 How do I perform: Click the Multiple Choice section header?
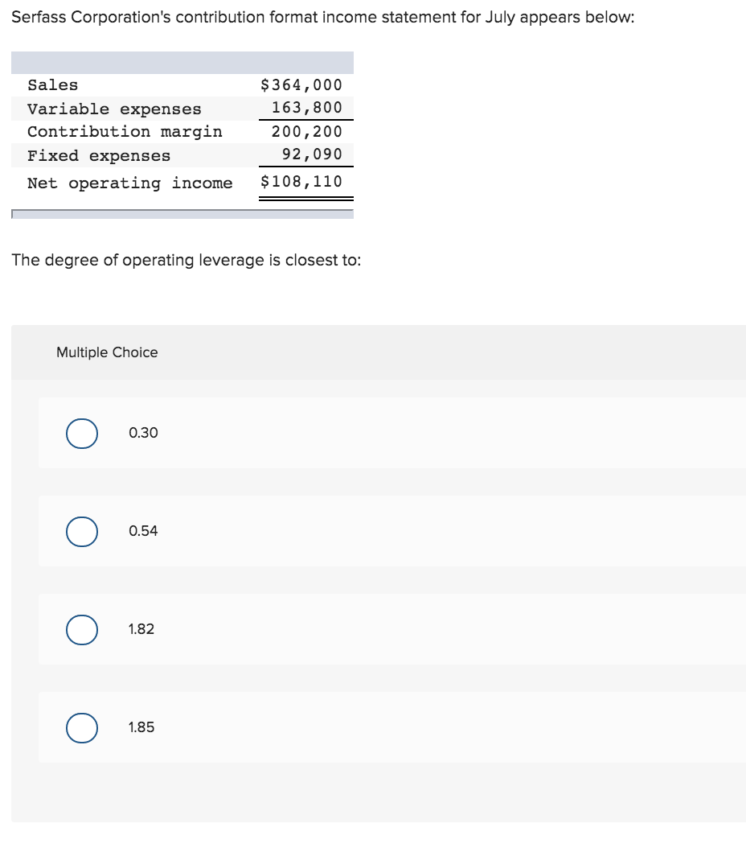107,352
